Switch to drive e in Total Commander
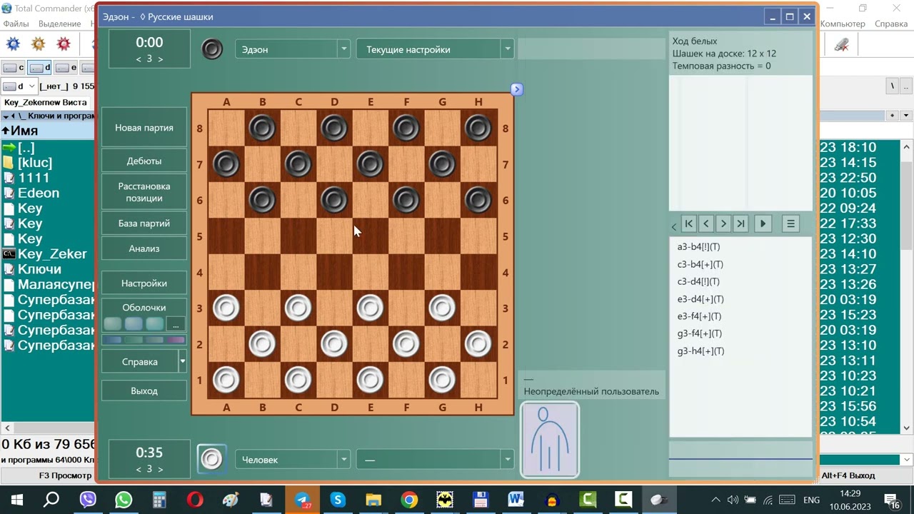This screenshot has width=914, height=514. click(x=66, y=68)
